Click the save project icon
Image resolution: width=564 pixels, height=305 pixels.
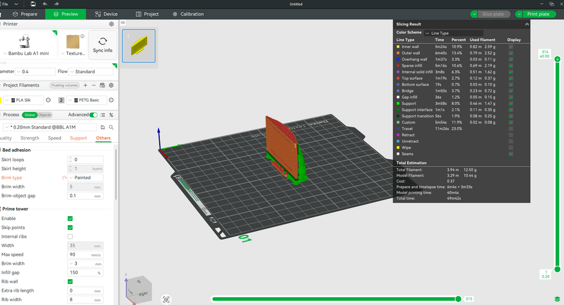click(x=33, y=4)
